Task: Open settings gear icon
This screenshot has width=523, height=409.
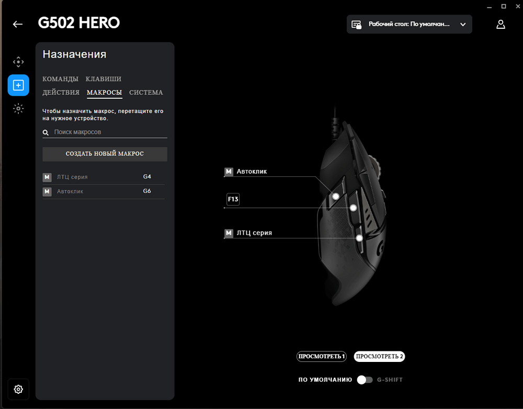Action: (18, 389)
